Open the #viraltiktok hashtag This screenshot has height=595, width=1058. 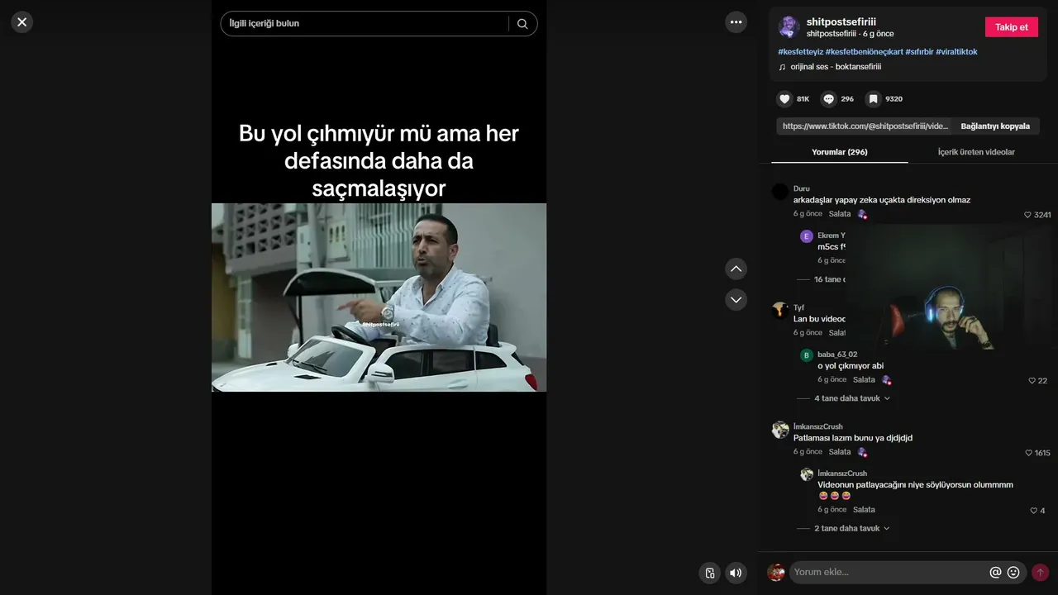(x=956, y=52)
